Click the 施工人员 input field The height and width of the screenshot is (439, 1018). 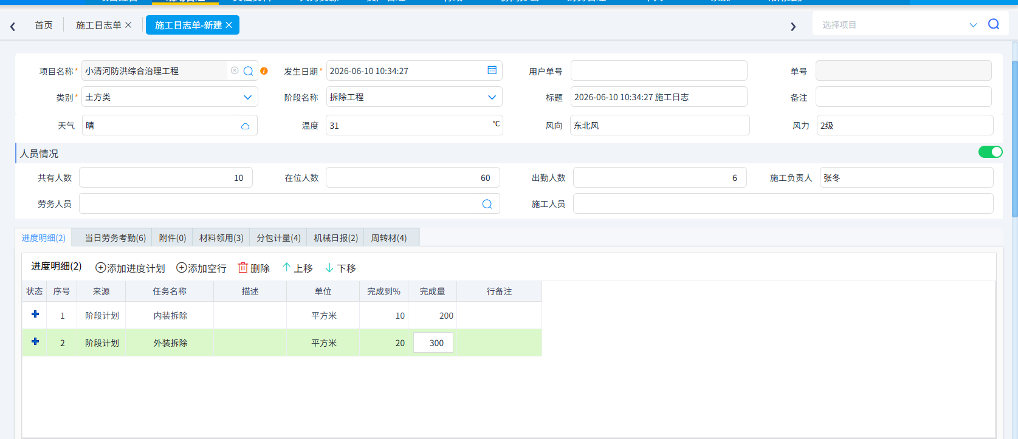783,203
